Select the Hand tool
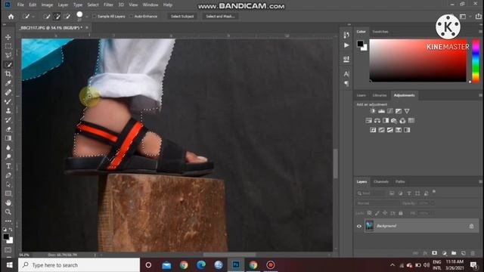 (x=8, y=203)
